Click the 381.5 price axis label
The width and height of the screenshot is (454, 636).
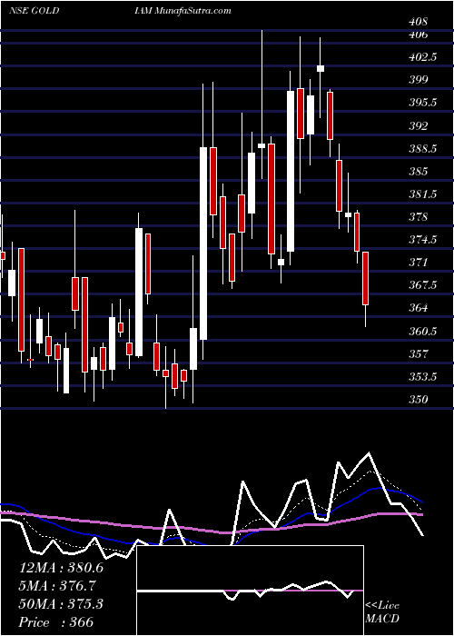coord(423,194)
